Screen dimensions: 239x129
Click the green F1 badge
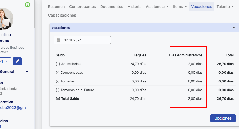(27, 4)
